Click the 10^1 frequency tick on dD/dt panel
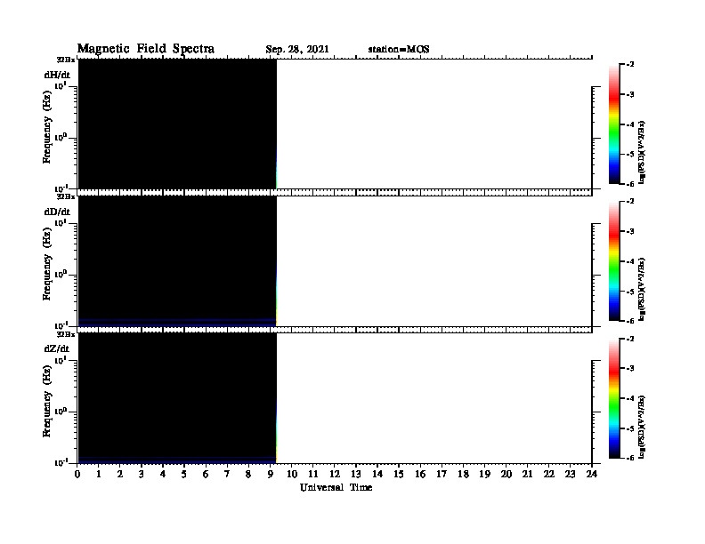 point(61,222)
